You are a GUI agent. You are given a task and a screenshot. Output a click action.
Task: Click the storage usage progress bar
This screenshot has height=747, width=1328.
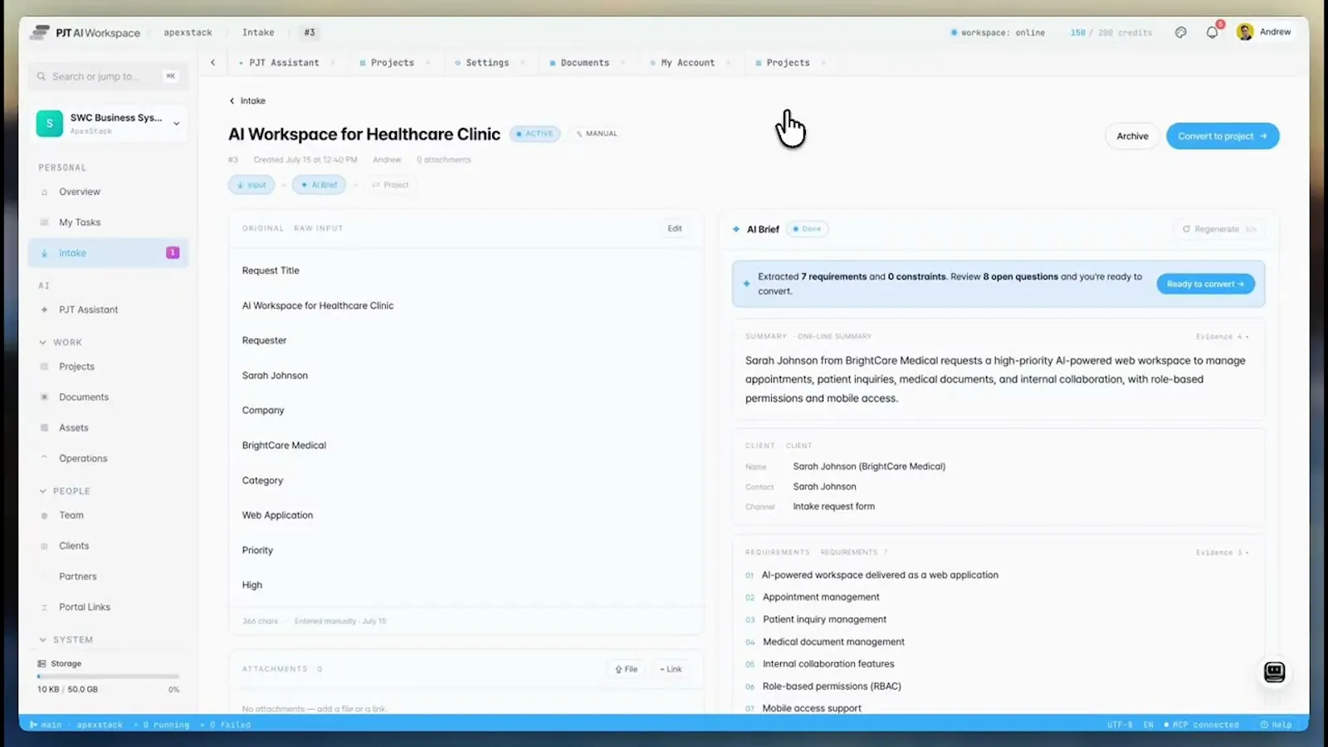click(108, 676)
